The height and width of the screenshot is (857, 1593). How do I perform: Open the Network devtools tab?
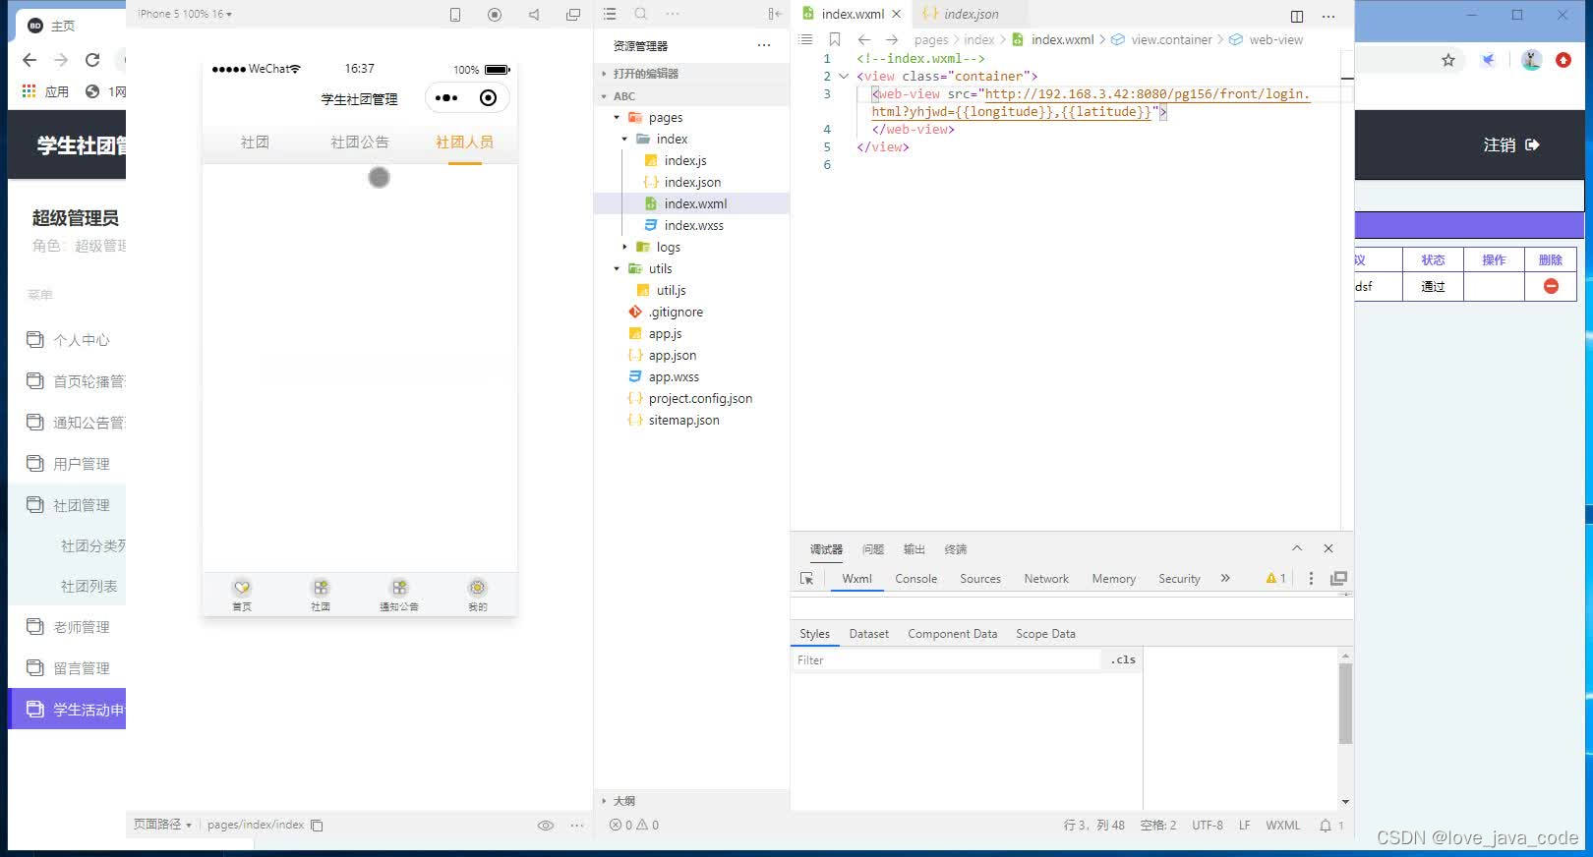pyautogui.click(x=1046, y=579)
